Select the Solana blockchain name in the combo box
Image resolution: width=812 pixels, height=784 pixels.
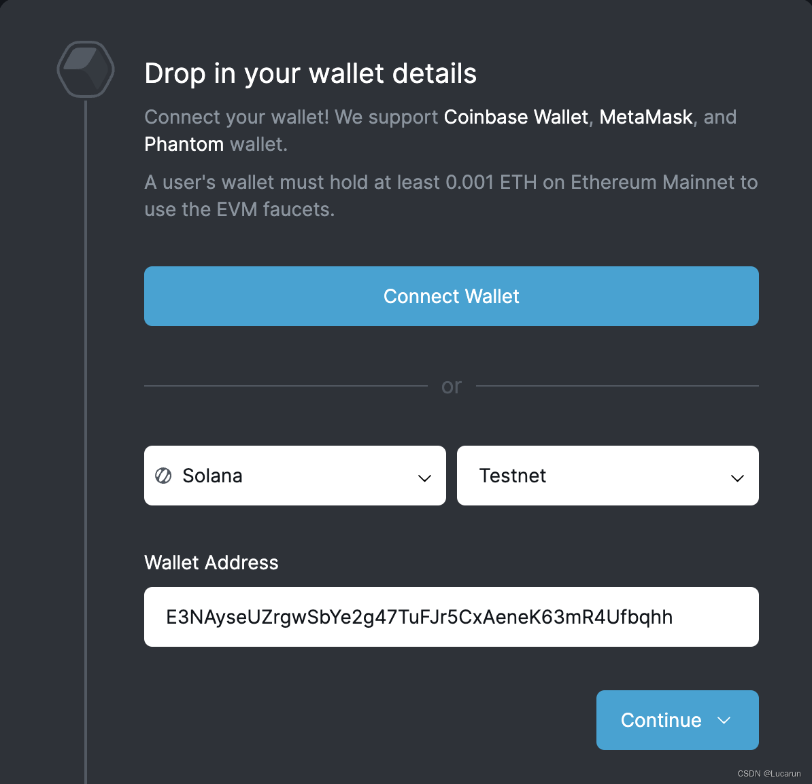[212, 476]
